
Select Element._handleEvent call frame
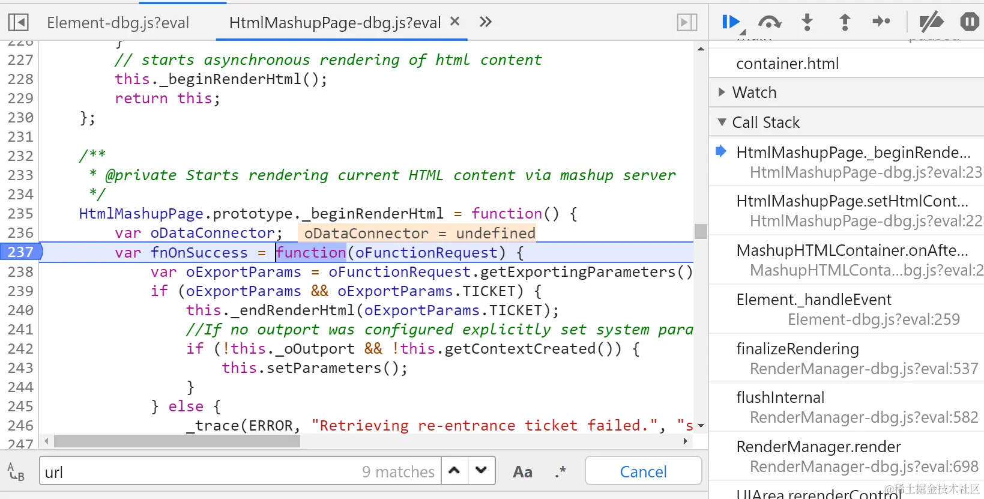813,300
